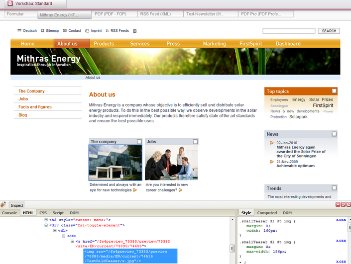Viewport: 351px width, 264px height.
Task: Open Facts and figures sidebar link
Action: [x=35, y=107]
